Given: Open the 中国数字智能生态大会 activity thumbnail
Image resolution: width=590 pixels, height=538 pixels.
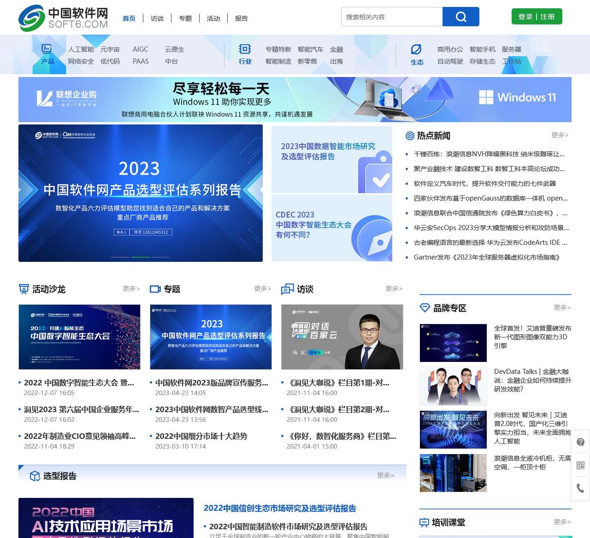Looking at the screenshot, I should pos(79,337).
